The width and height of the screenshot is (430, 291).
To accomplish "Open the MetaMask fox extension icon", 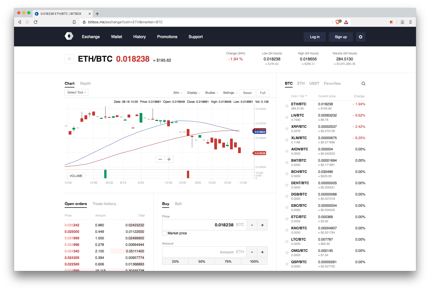I will (x=391, y=22).
